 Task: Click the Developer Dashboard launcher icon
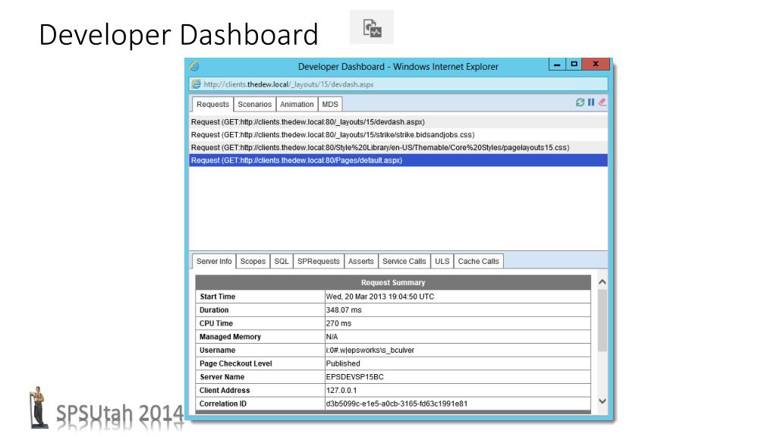pyautogui.click(x=372, y=27)
